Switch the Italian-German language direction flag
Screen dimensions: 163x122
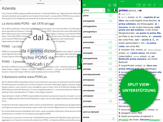point(115,10)
